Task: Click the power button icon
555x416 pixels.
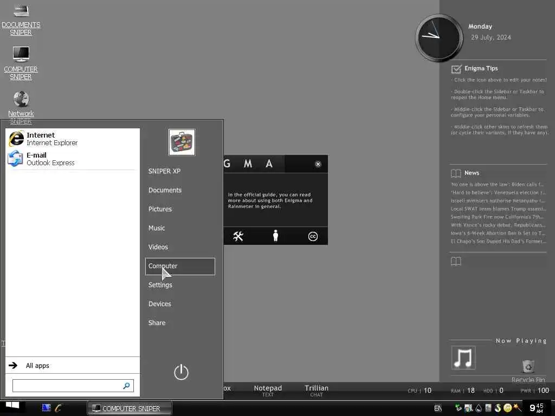Action: (x=181, y=372)
